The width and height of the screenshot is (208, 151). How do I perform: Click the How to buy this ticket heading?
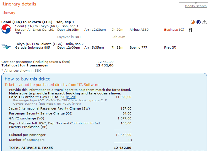pyautogui.click(x=27, y=79)
